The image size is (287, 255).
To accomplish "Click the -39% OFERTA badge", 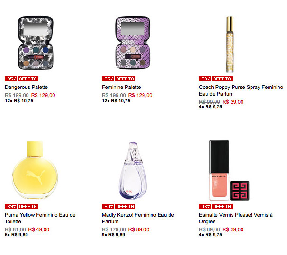I will (x=22, y=207).
